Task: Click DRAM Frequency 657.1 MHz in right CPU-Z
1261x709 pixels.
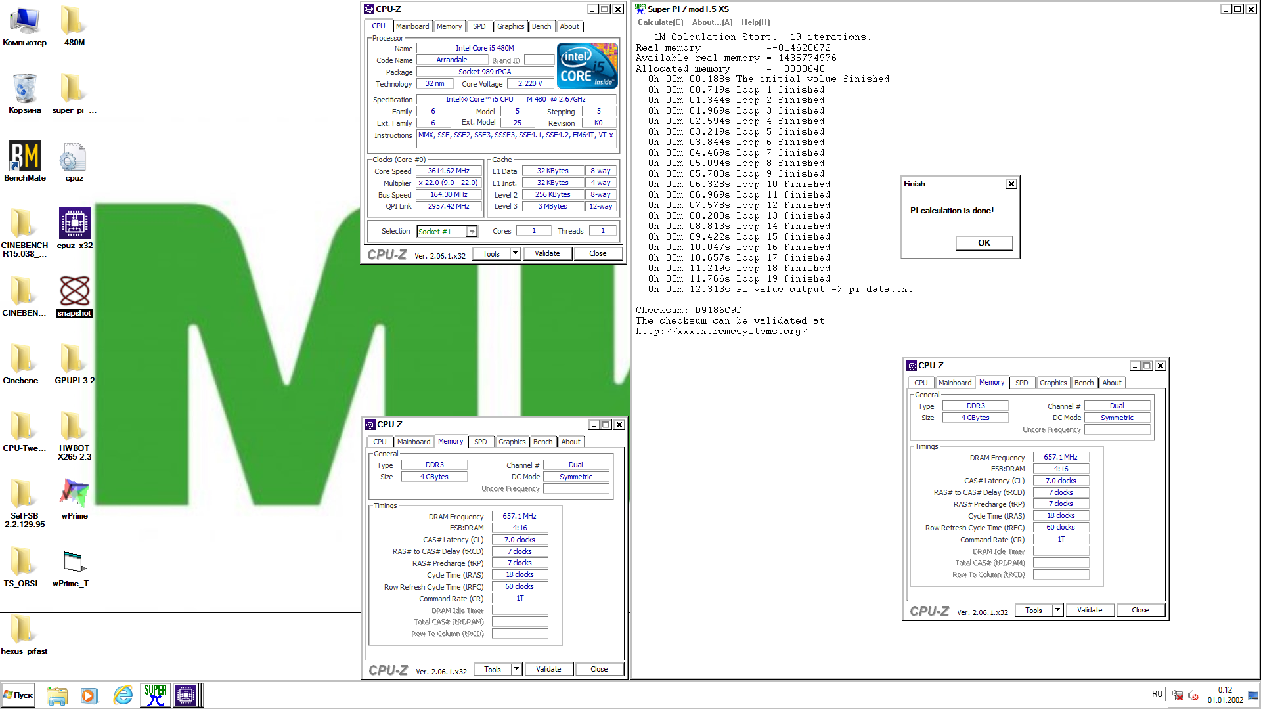Action: click(1061, 457)
